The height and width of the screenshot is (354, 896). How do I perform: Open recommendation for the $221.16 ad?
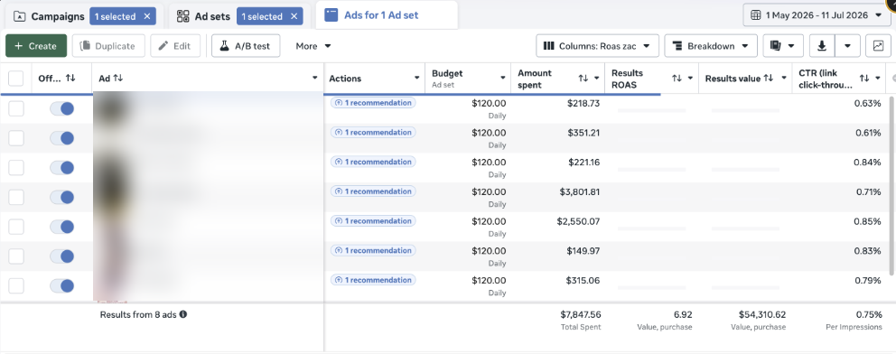[373, 163]
